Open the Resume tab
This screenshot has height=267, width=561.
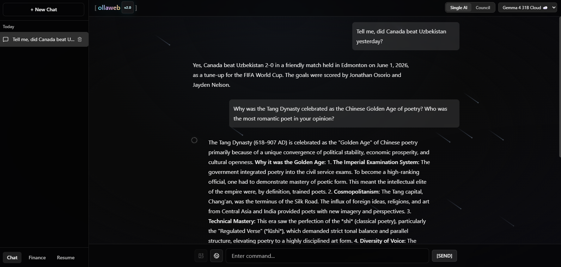point(66,258)
